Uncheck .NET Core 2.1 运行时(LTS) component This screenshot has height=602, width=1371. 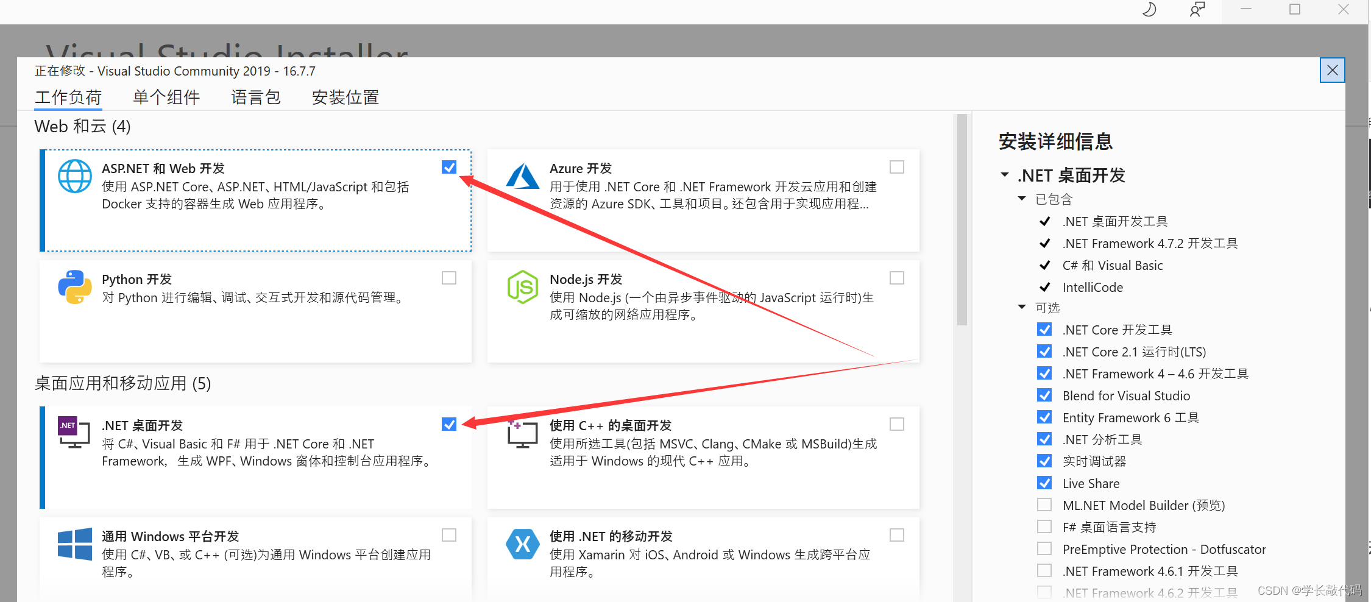pyautogui.click(x=1044, y=352)
